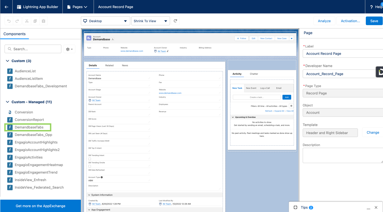
Task: Select the New Event tab
Action: point(251,88)
